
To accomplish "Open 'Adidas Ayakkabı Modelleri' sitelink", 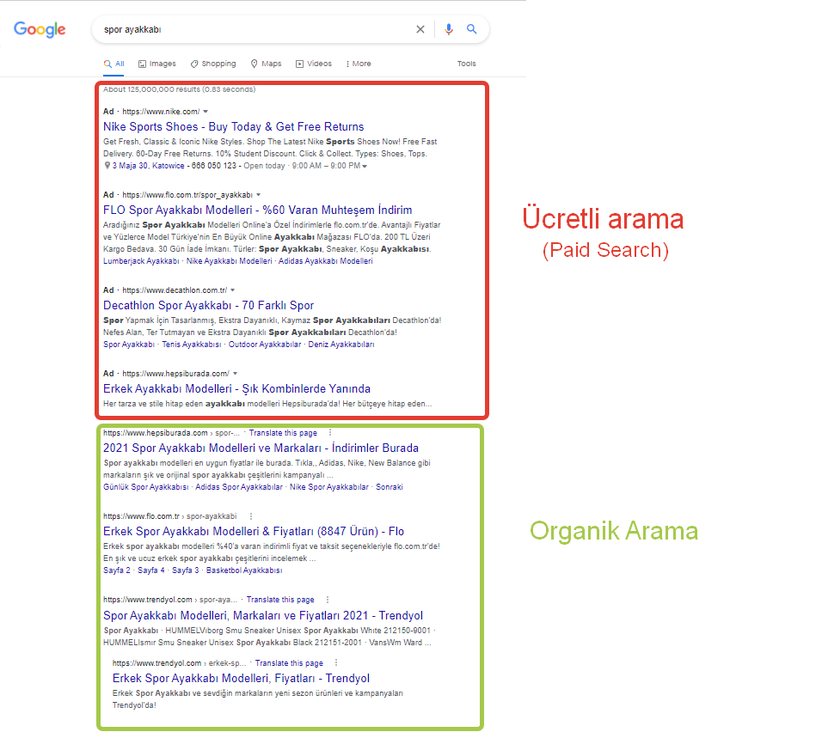I will (325, 261).
